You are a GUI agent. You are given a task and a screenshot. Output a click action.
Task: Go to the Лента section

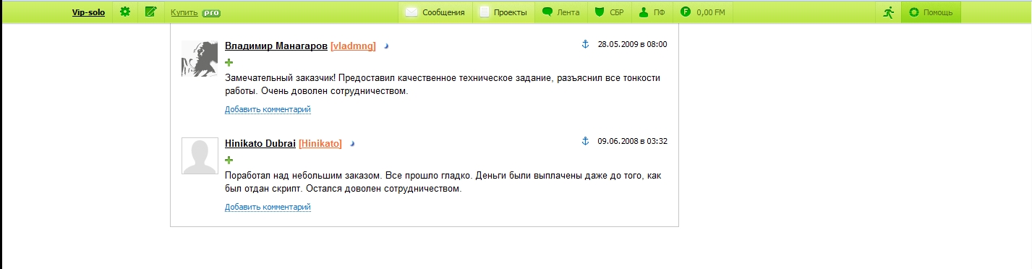click(561, 12)
